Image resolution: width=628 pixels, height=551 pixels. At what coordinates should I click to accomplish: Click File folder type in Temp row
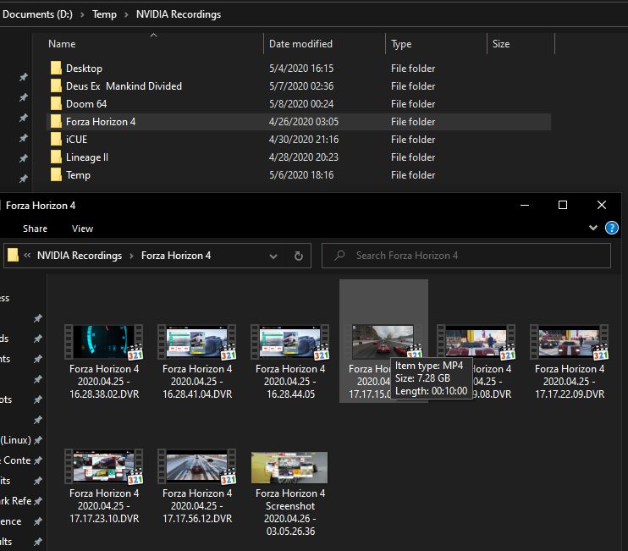point(413,175)
